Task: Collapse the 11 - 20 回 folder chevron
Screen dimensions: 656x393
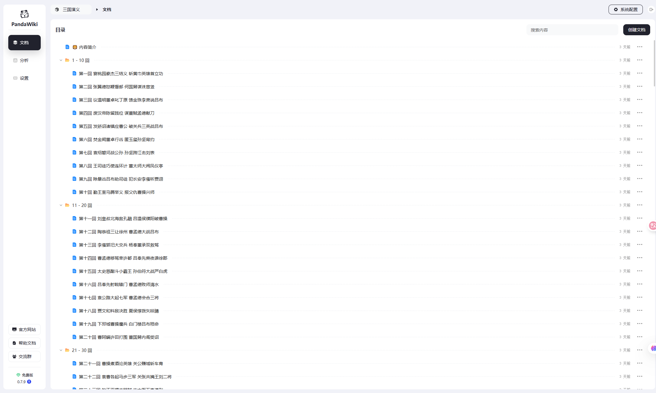Action: tap(61, 205)
